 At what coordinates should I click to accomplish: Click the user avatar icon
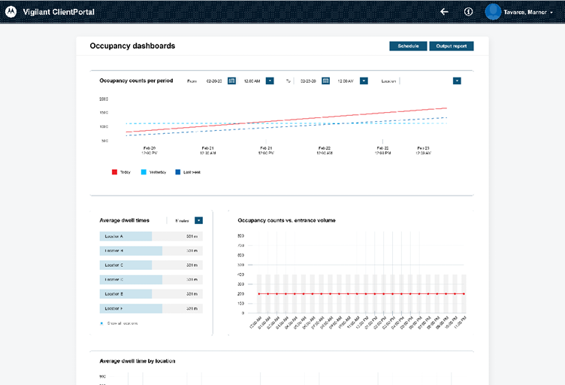(493, 12)
